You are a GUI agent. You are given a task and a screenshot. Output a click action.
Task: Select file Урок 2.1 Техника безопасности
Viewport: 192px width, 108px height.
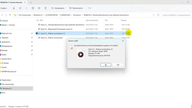point(62,25)
